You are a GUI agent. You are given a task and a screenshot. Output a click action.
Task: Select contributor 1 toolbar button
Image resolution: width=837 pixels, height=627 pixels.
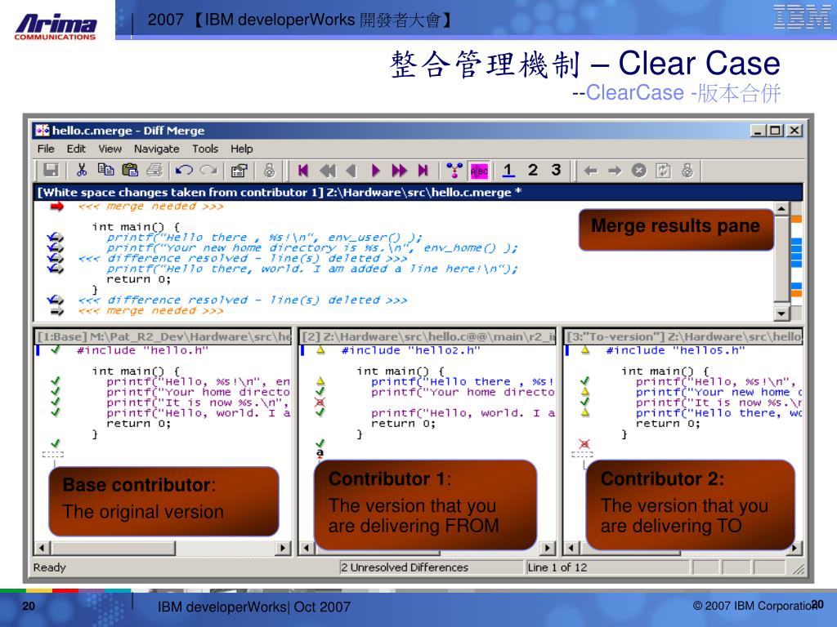tap(508, 170)
